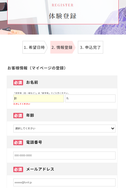Click the 3. 申込完了 step
126x188 pixels.
click(91, 47)
